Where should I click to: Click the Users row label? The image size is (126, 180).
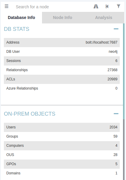click(11, 127)
